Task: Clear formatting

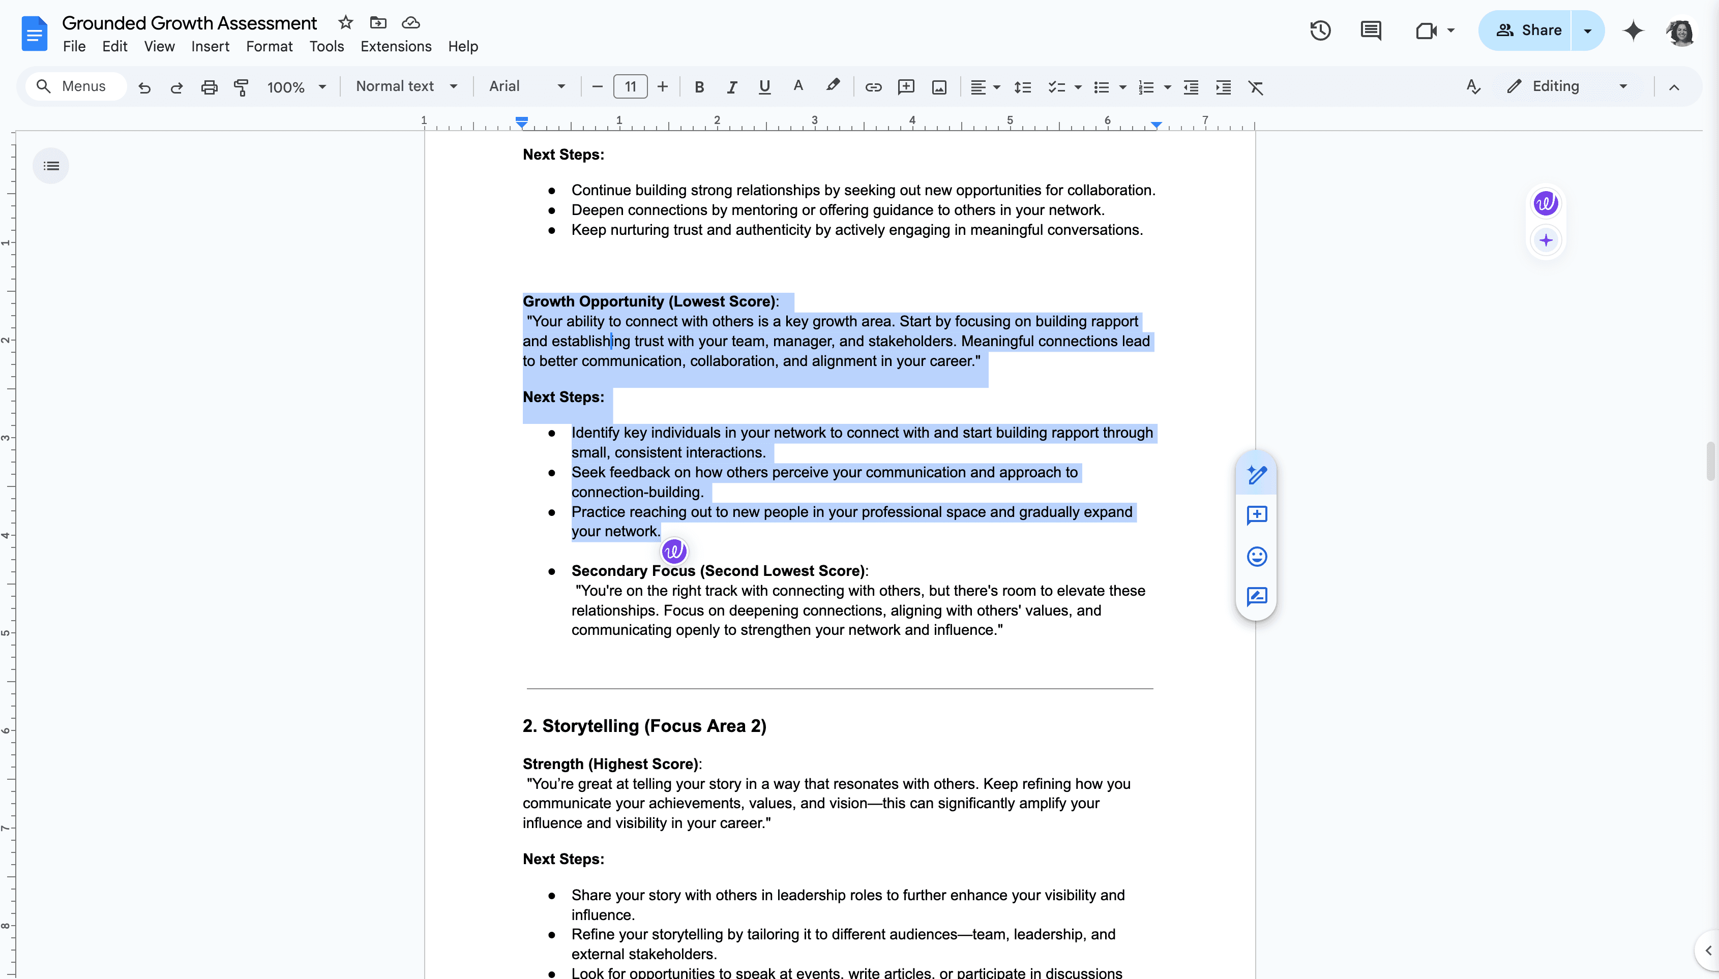Action: tap(1256, 87)
